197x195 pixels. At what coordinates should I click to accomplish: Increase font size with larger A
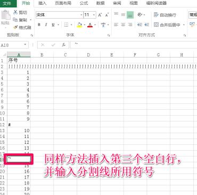100,15
